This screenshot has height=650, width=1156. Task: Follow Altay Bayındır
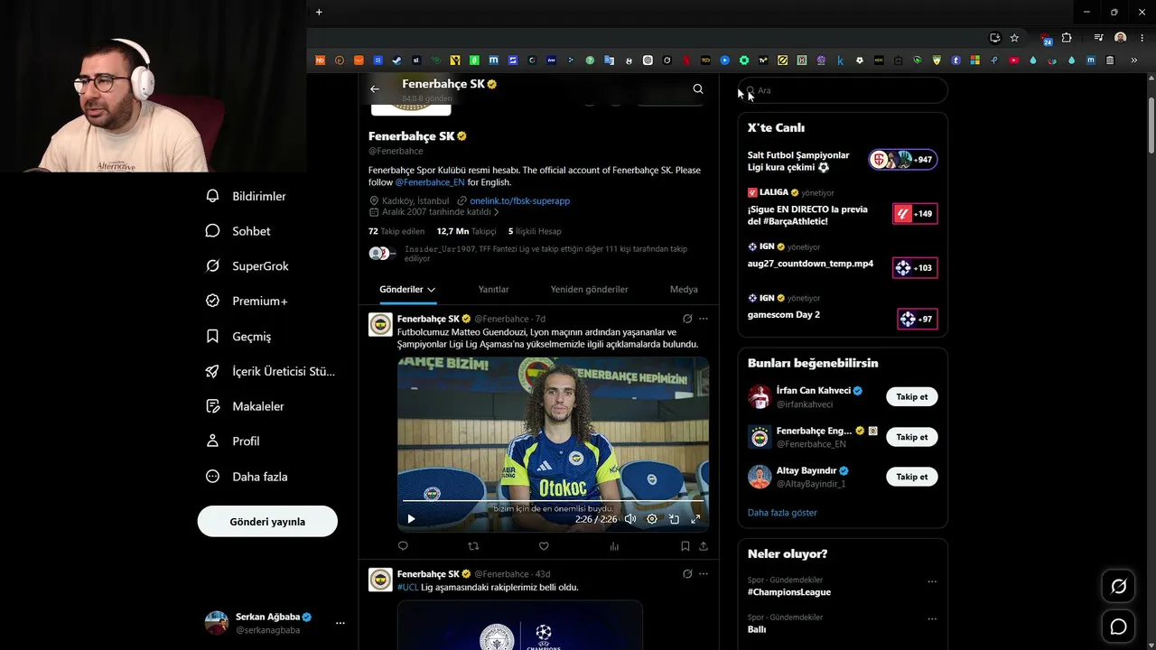(x=912, y=477)
